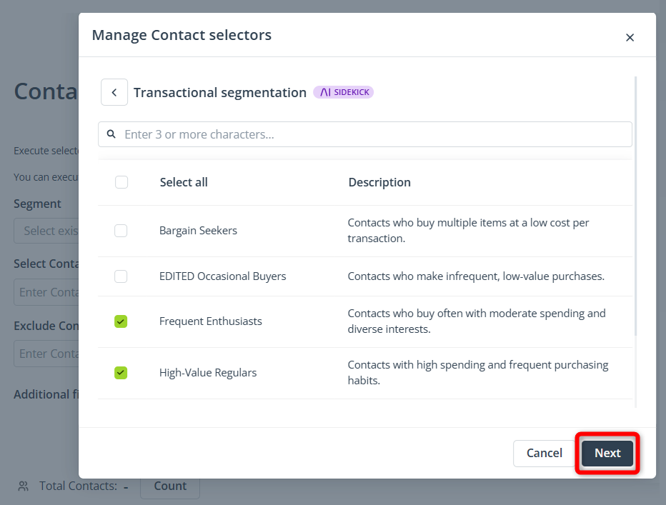Click the EDITED Occasional Buyers name

click(222, 276)
